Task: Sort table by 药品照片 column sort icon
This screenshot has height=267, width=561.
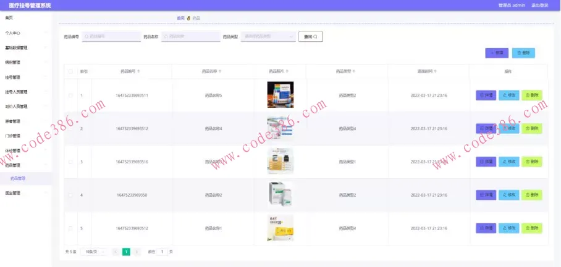Action: [x=287, y=72]
